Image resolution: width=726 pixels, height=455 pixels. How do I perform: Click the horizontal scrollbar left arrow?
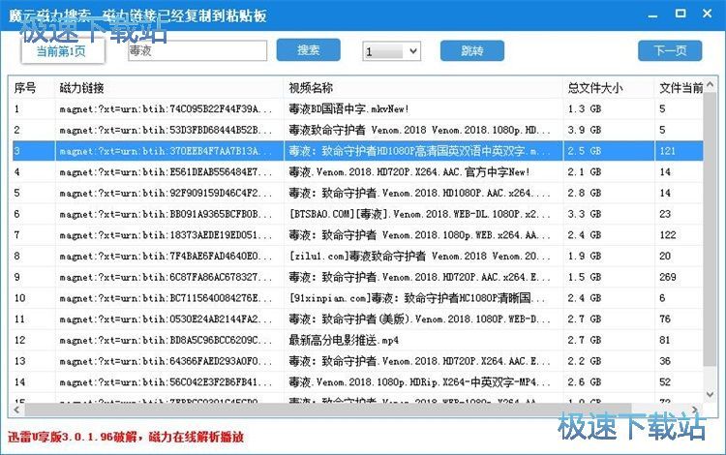17,409
